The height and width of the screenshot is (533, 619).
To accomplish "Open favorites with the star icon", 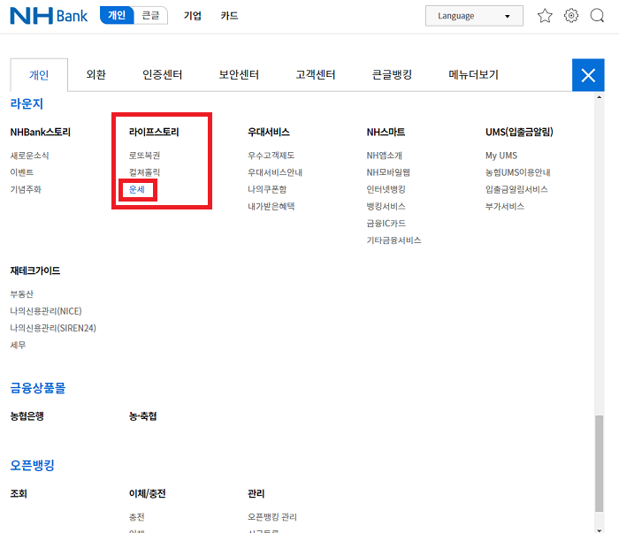I will pos(545,16).
